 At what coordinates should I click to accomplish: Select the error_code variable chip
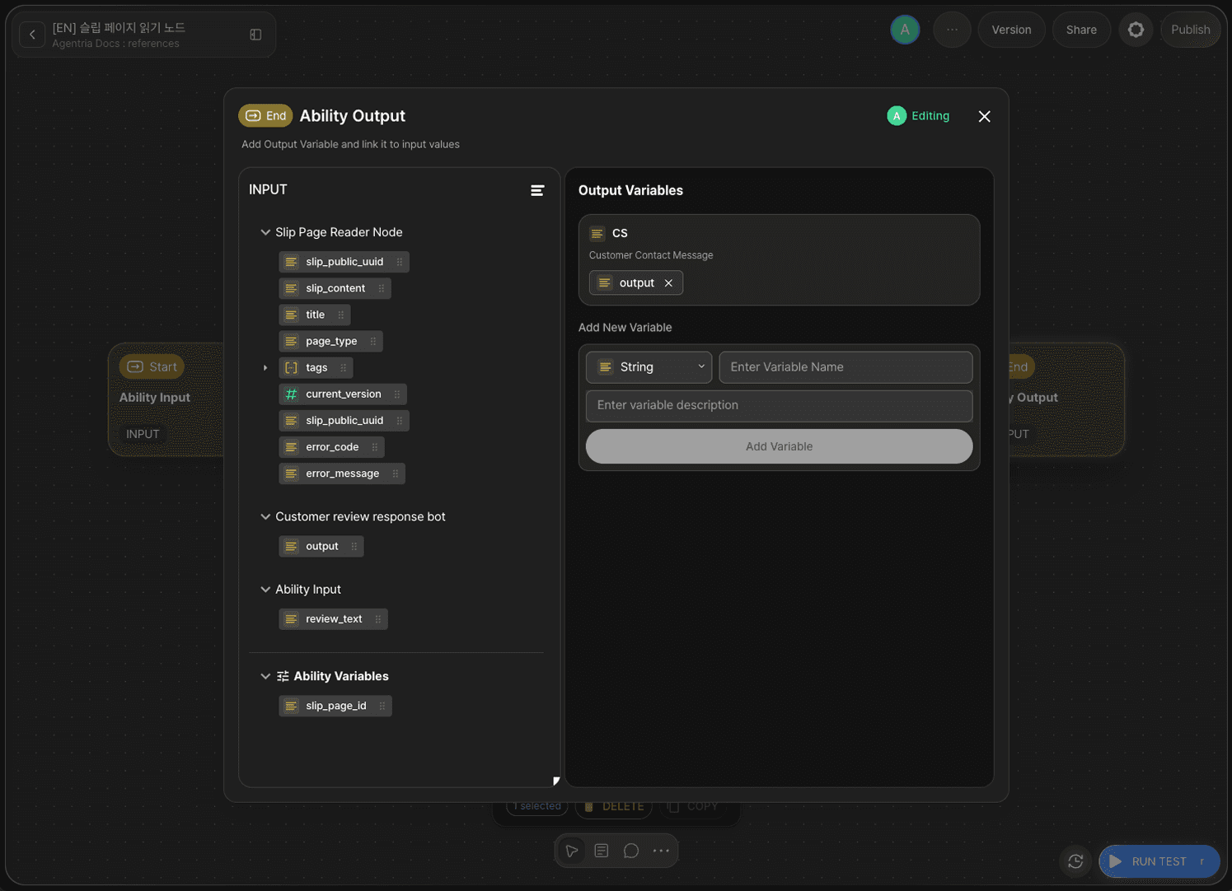(331, 446)
